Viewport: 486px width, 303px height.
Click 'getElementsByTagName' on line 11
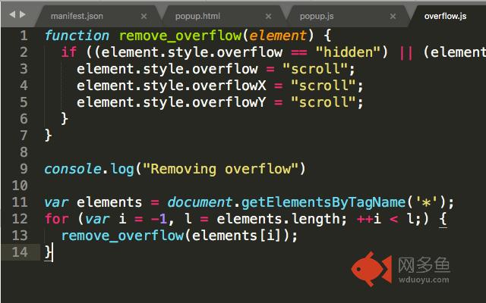(323, 202)
